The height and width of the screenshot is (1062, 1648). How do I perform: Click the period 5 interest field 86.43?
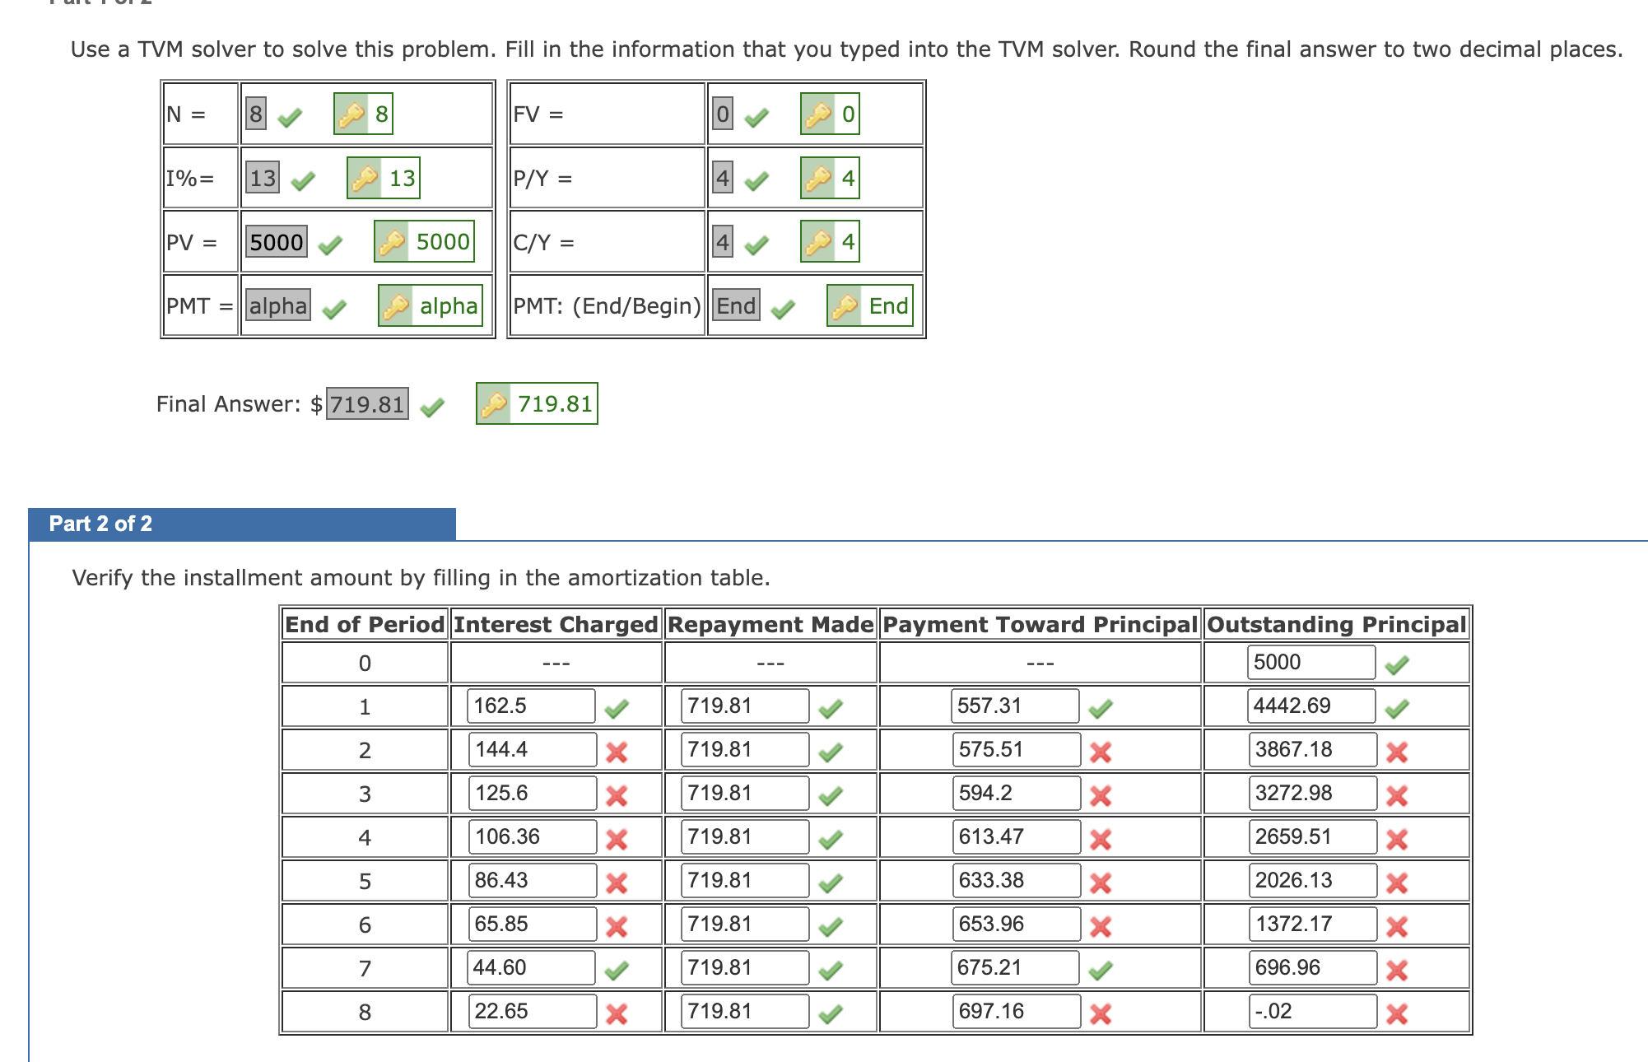click(533, 880)
